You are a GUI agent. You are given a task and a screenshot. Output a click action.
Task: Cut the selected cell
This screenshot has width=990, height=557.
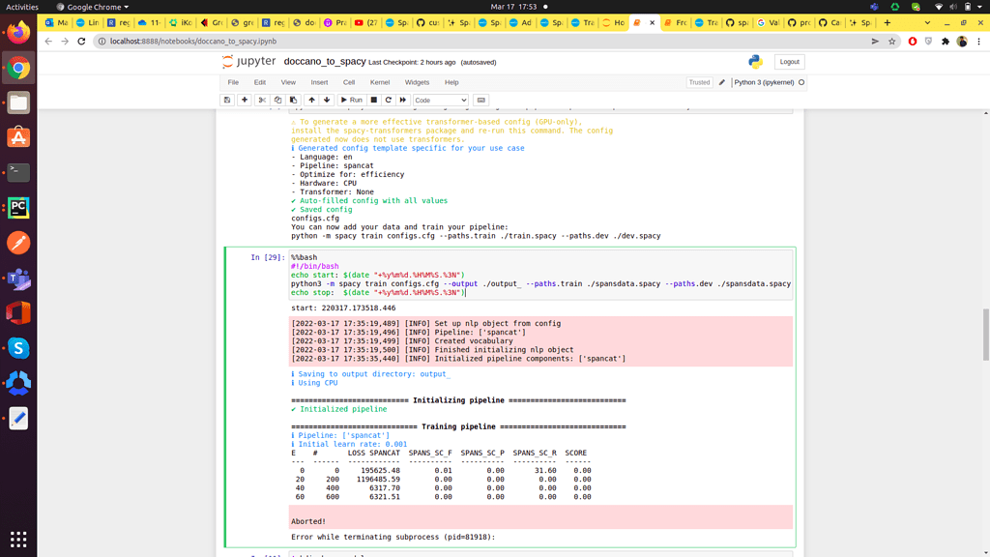pos(261,100)
